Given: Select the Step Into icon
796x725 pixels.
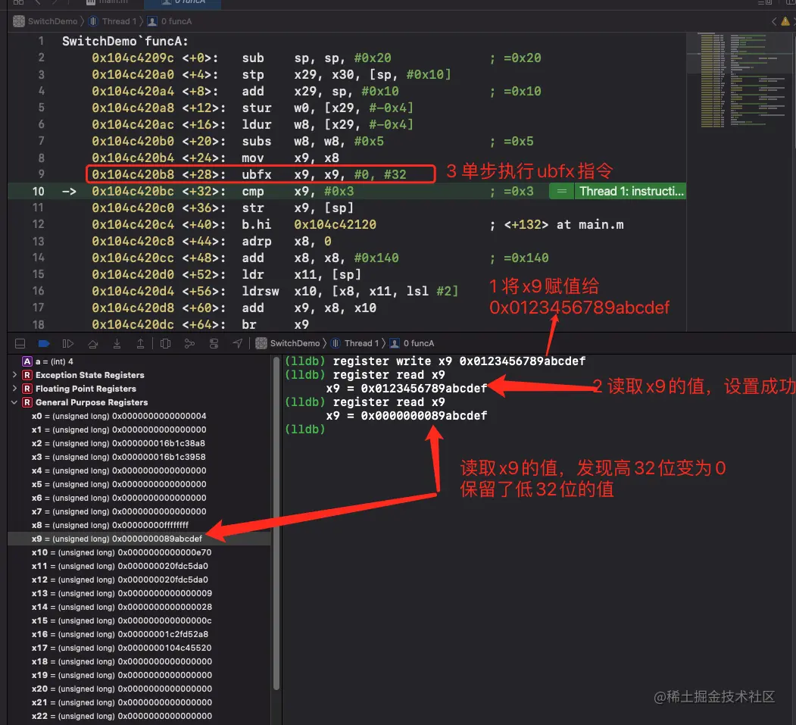Looking at the screenshot, I should tap(117, 343).
